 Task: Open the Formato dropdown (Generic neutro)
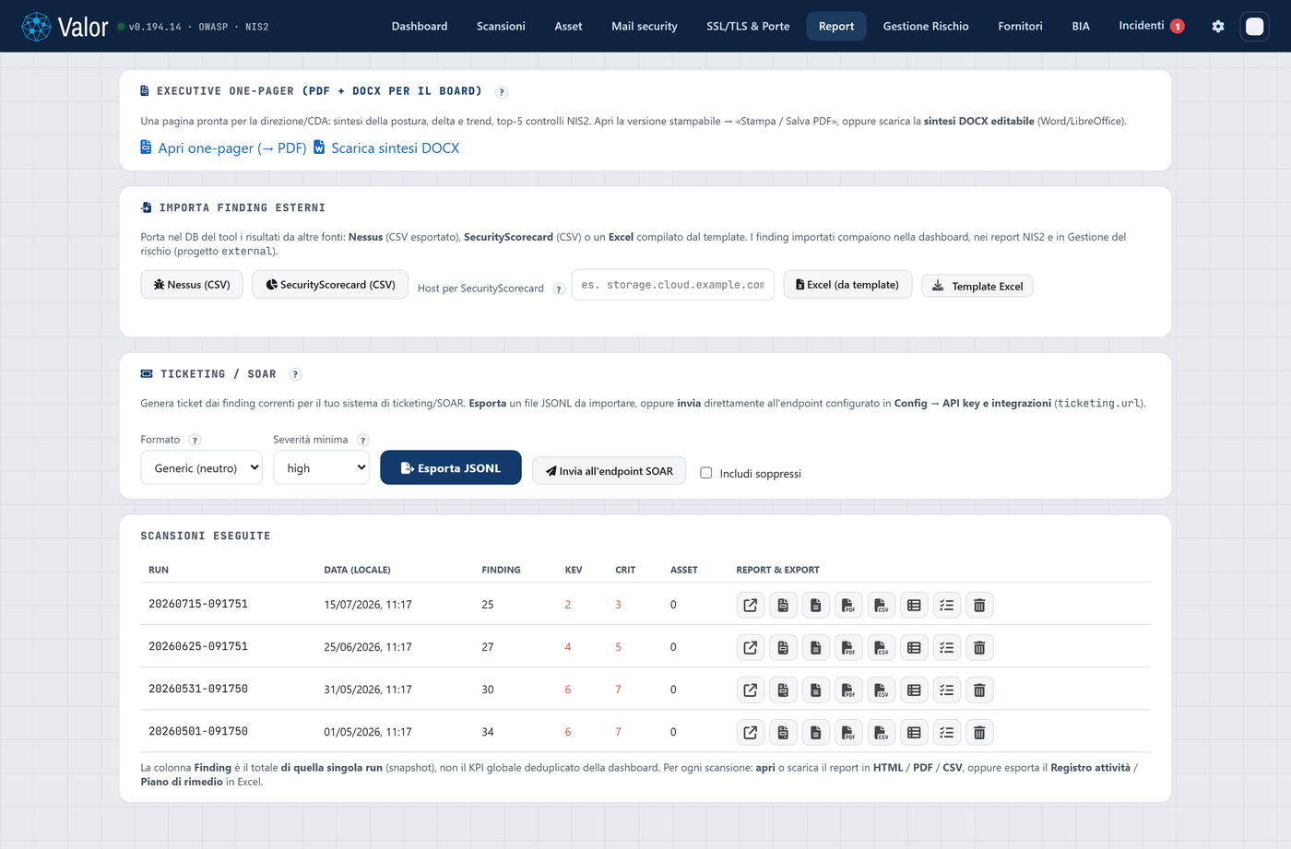(201, 468)
